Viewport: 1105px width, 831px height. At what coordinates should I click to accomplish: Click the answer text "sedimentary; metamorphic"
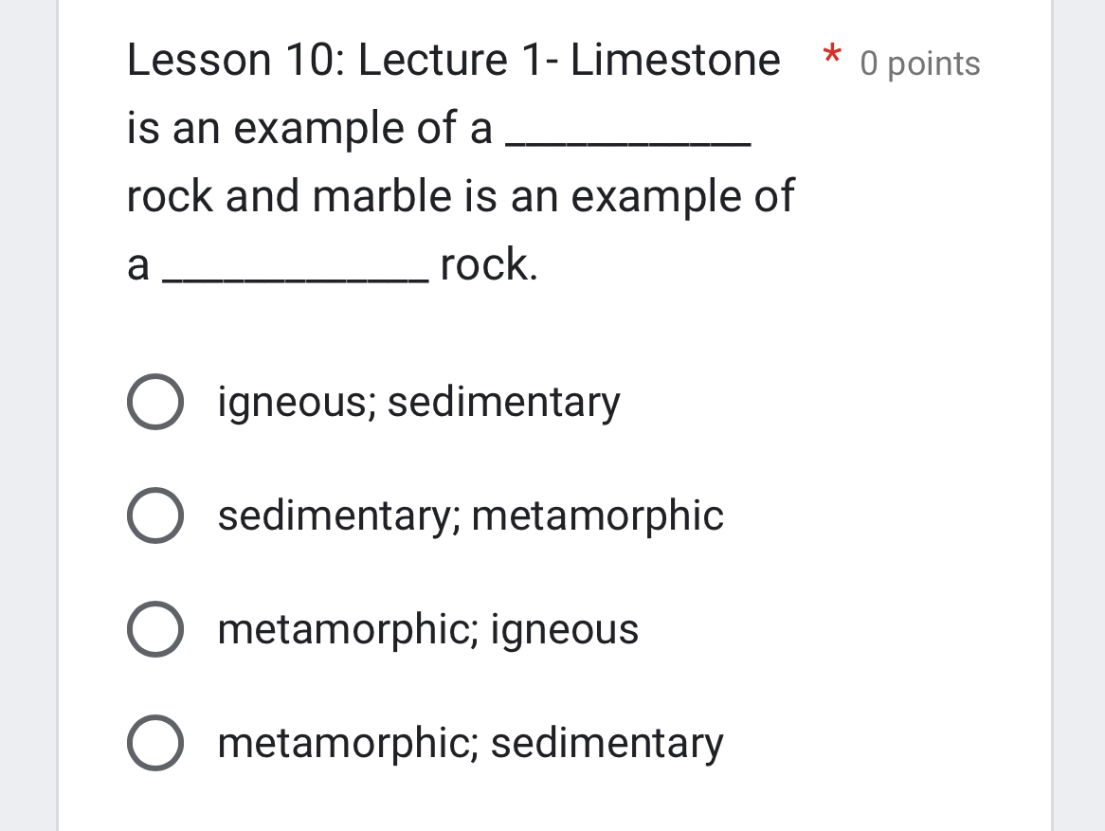point(470,515)
